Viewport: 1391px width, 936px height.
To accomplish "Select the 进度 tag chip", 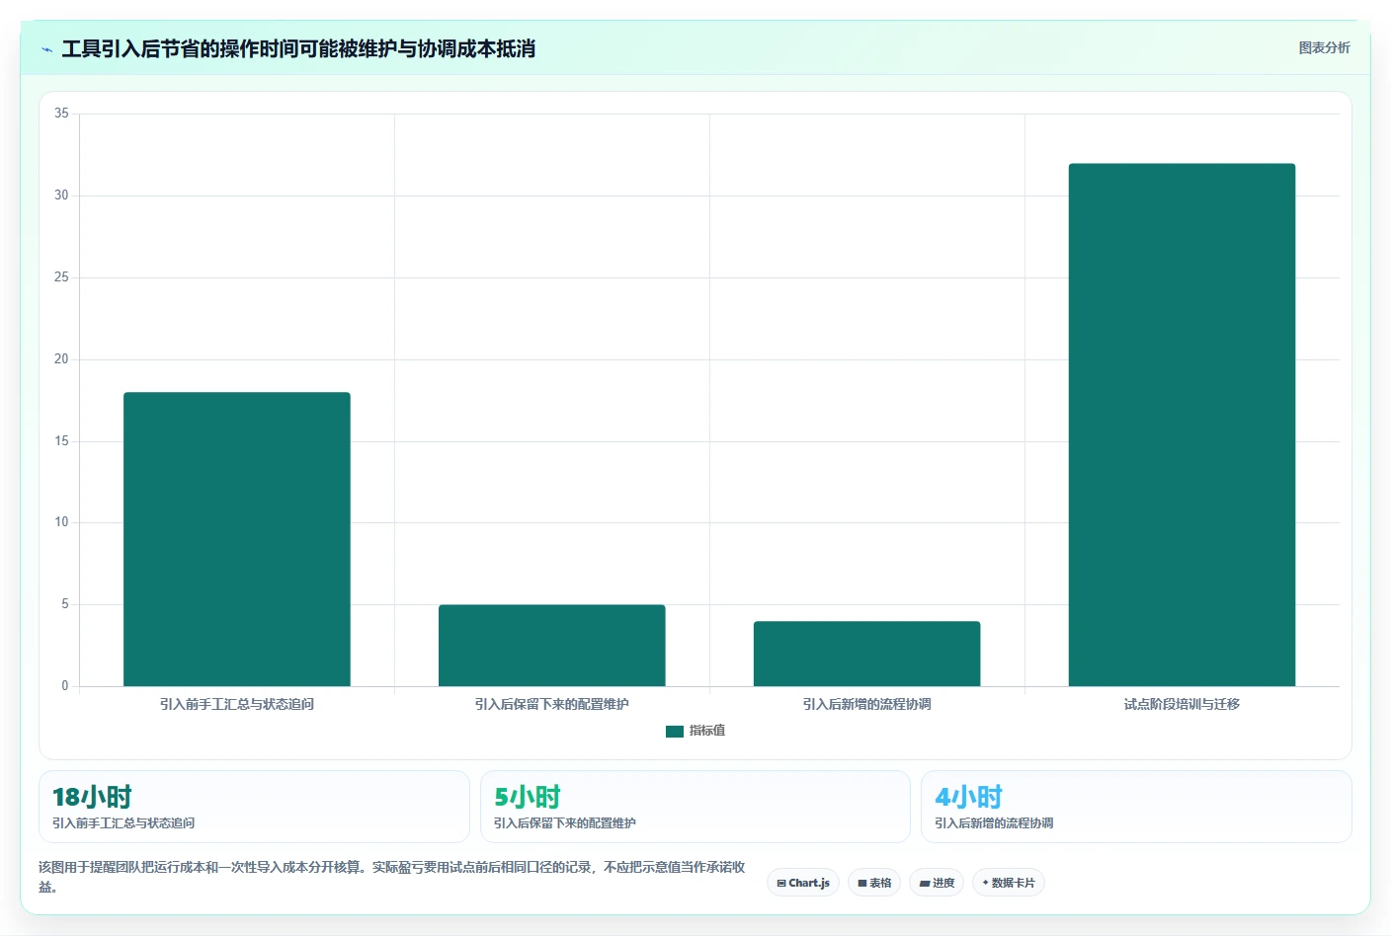I will click(x=937, y=883).
